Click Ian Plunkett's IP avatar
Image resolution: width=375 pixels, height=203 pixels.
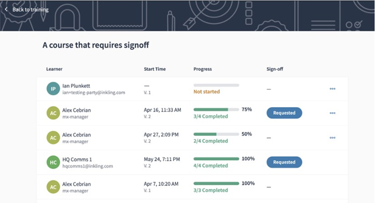click(53, 89)
